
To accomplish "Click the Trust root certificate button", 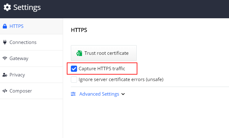I will [x=104, y=53].
